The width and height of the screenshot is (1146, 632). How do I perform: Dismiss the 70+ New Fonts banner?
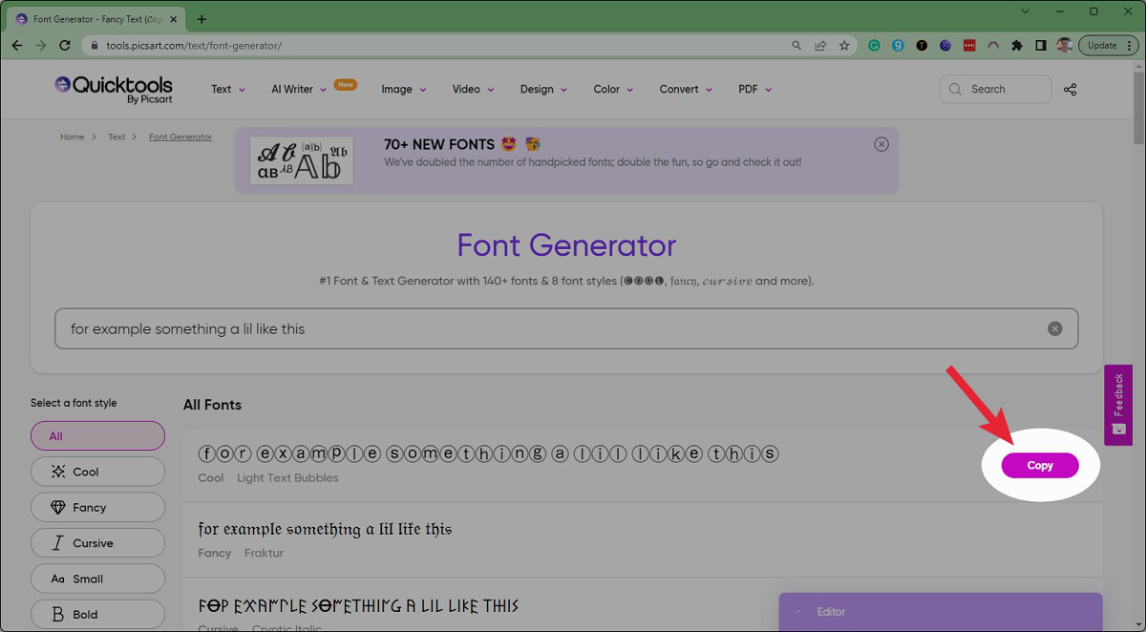(x=881, y=144)
